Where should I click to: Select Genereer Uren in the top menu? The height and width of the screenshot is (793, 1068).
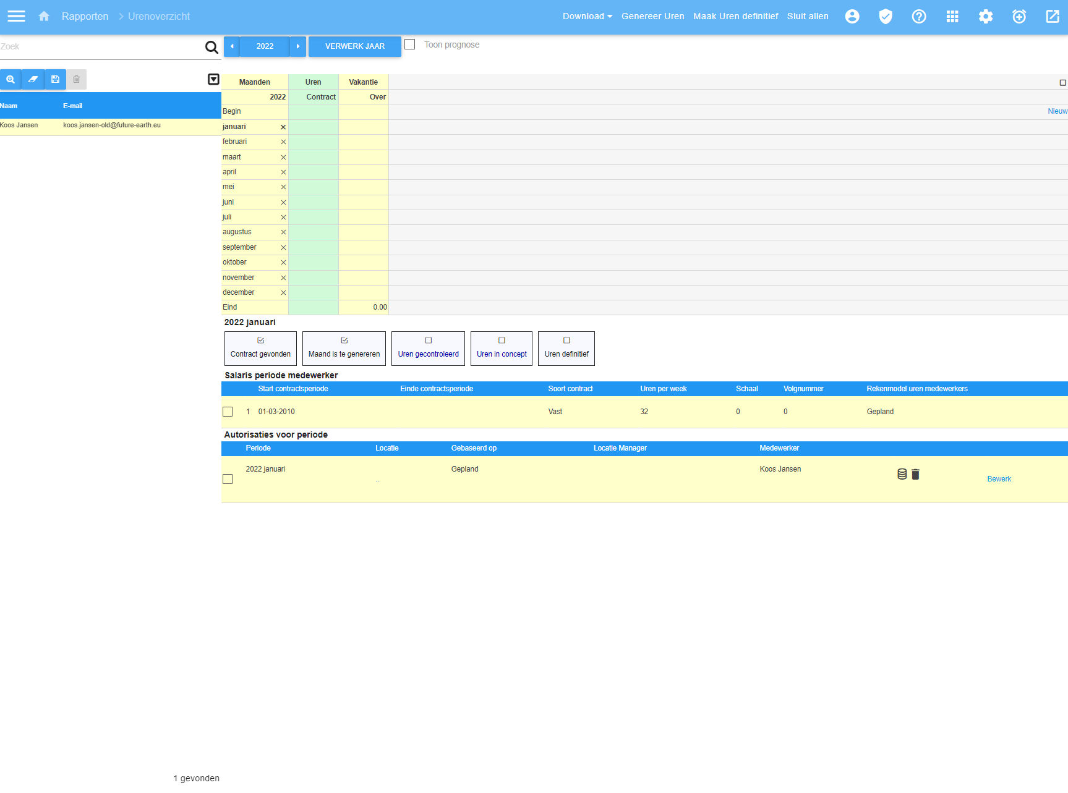[652, 16]
